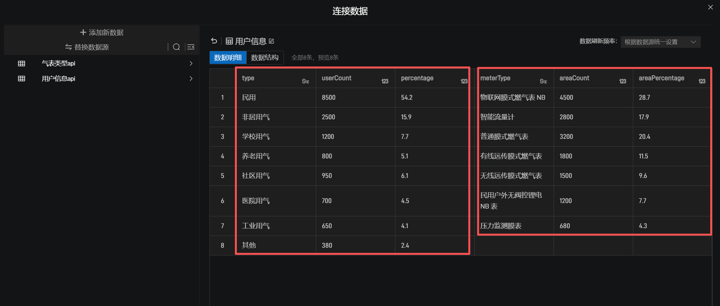Viewport: 720px width, 306px height.
Task: Switch to the 数据明细 tab
Action: 228,58
